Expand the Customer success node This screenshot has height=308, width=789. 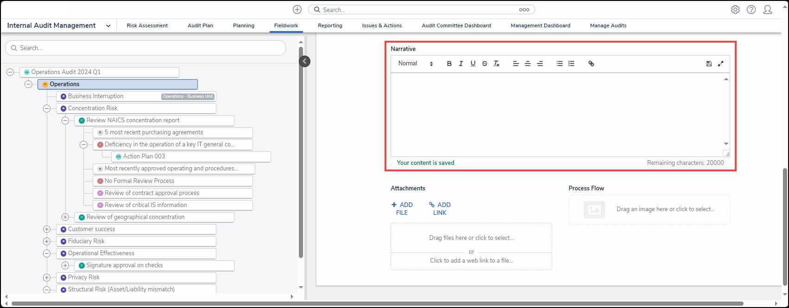click(x=47, y=229)
